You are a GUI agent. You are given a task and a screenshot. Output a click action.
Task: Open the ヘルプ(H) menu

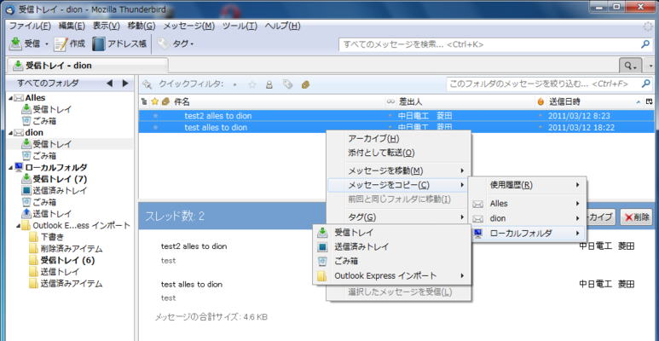tap(282, 26)
